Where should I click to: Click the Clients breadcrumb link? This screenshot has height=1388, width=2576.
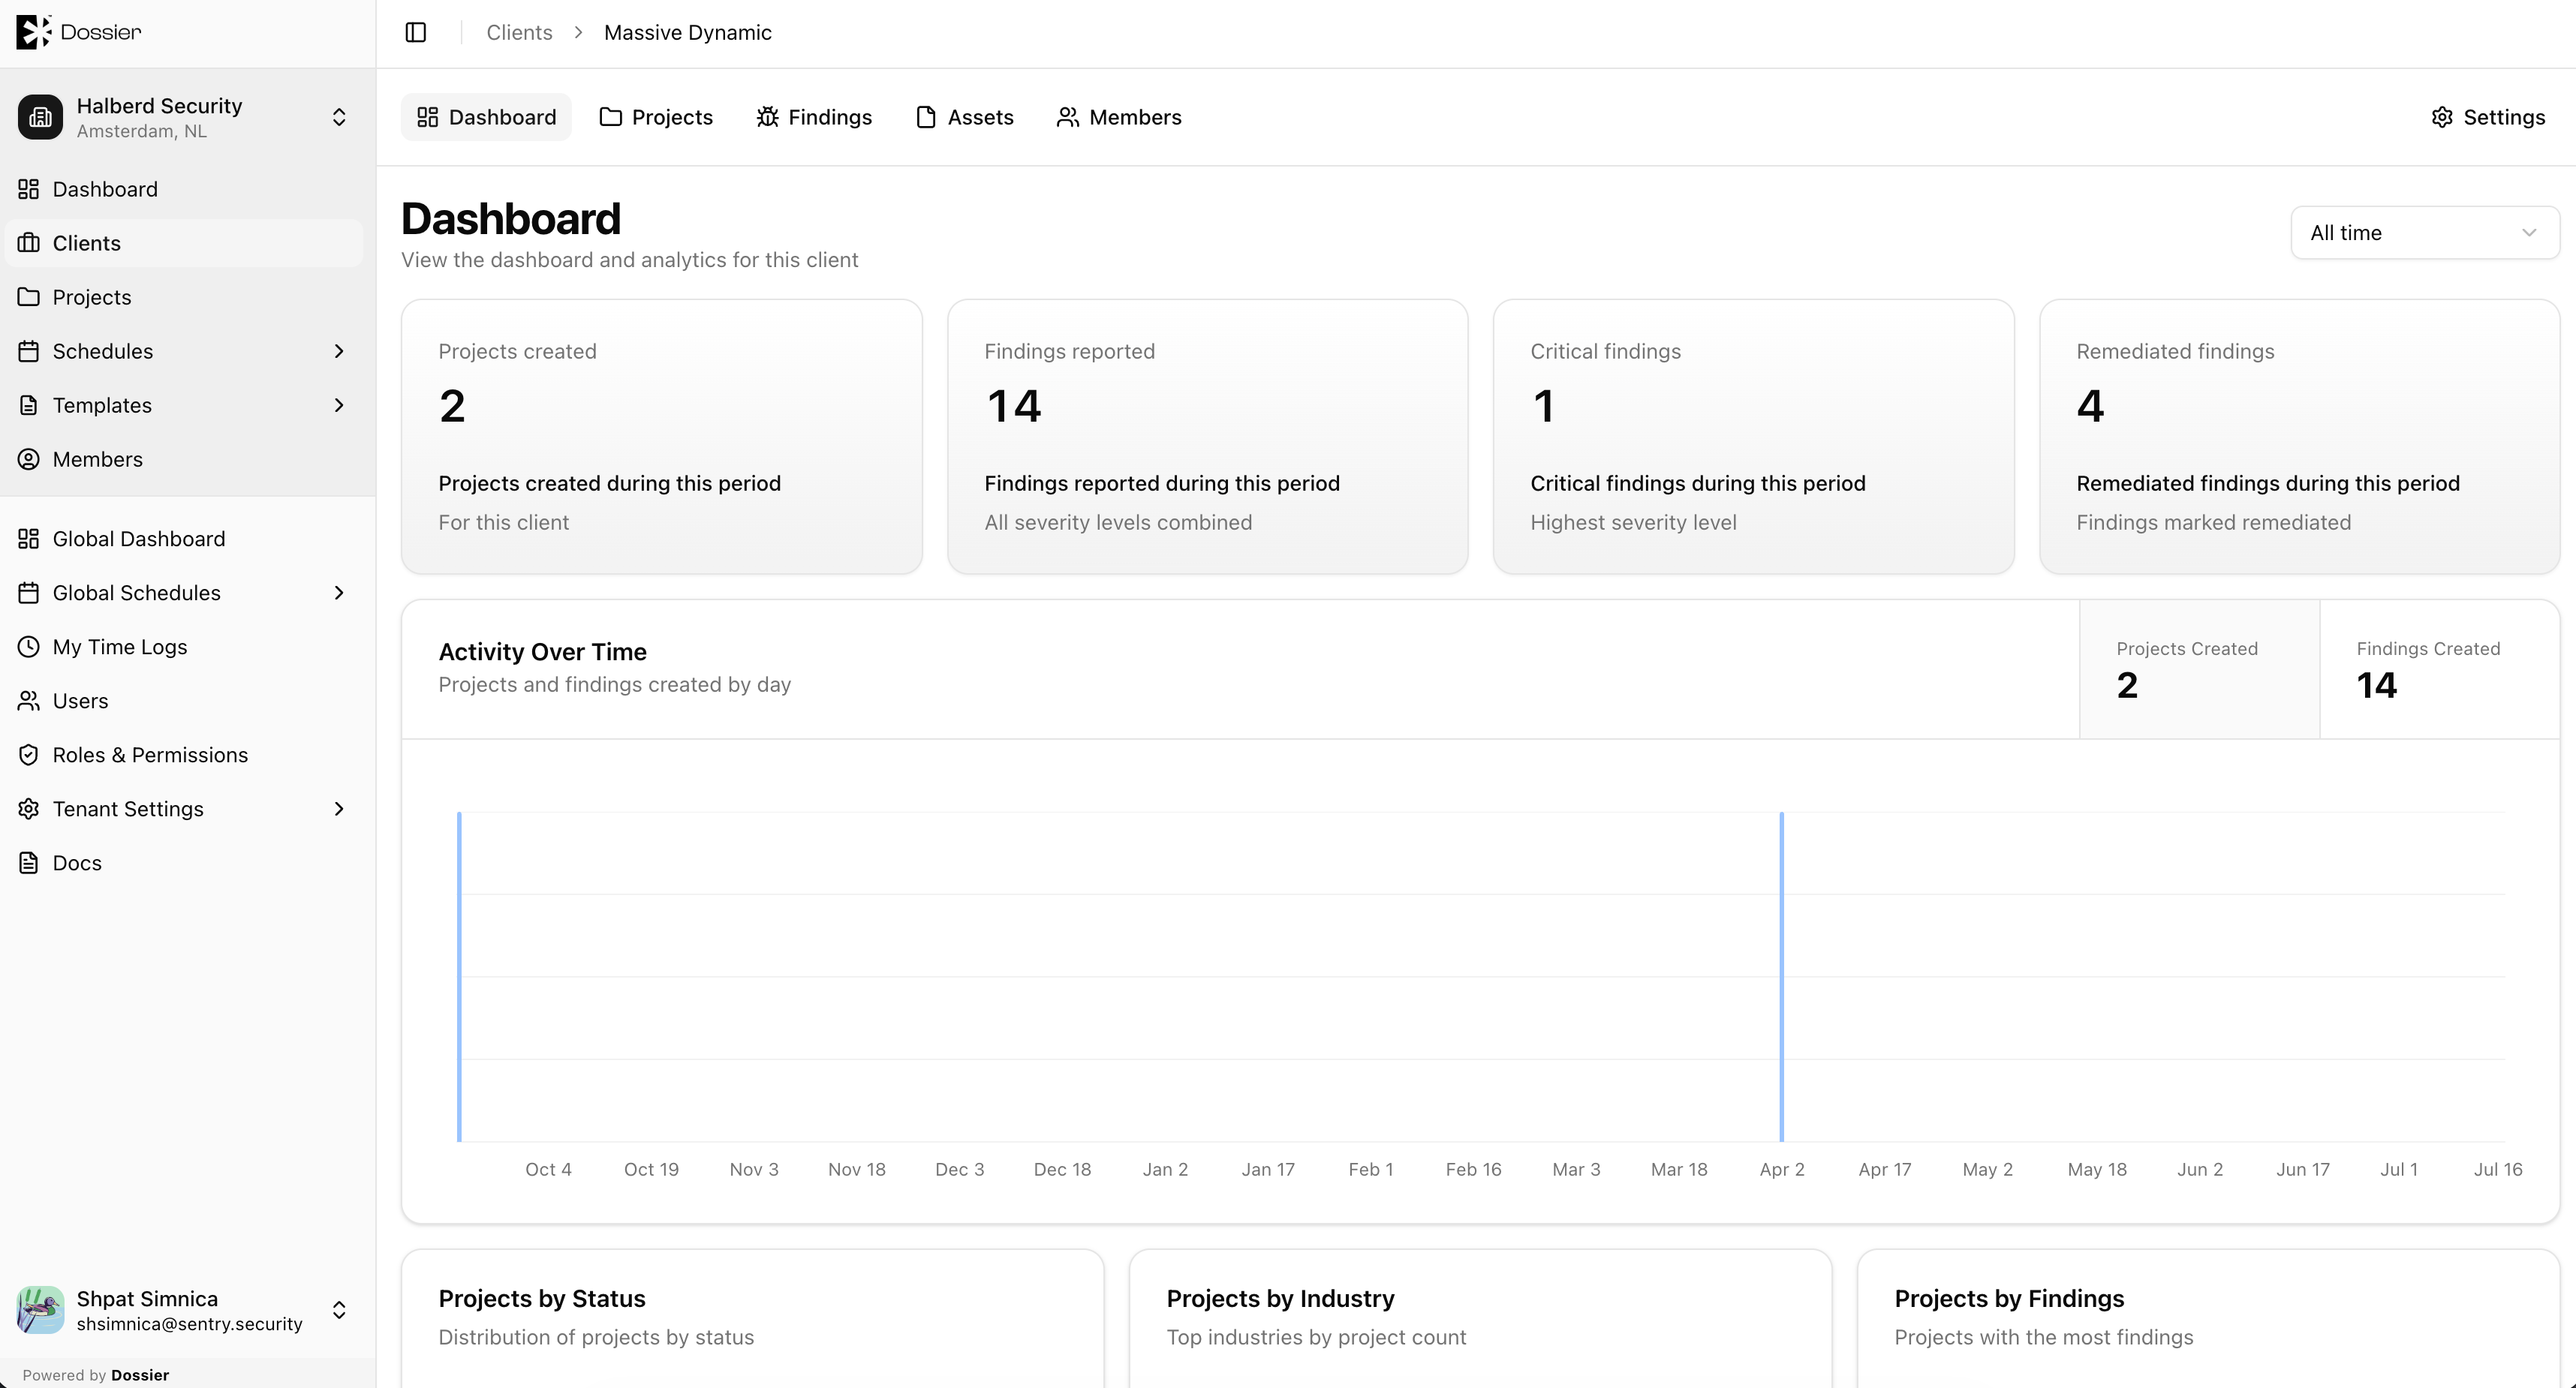519,32
